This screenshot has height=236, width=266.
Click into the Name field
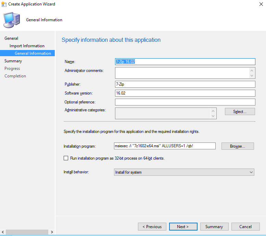click(x=185, y=62)
